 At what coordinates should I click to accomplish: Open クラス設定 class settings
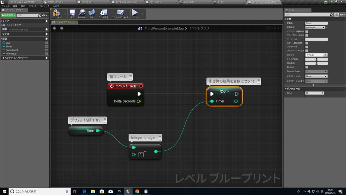coord(103,14)
